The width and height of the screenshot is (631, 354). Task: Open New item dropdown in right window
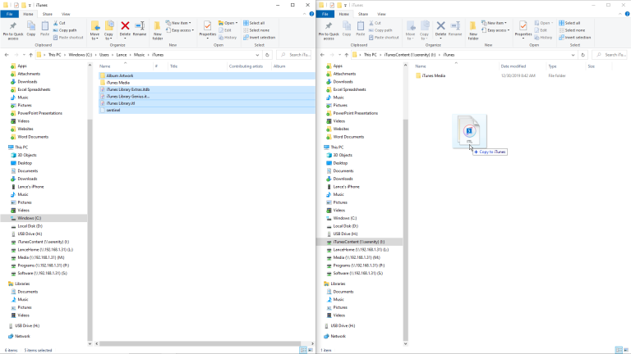(494, 23)
